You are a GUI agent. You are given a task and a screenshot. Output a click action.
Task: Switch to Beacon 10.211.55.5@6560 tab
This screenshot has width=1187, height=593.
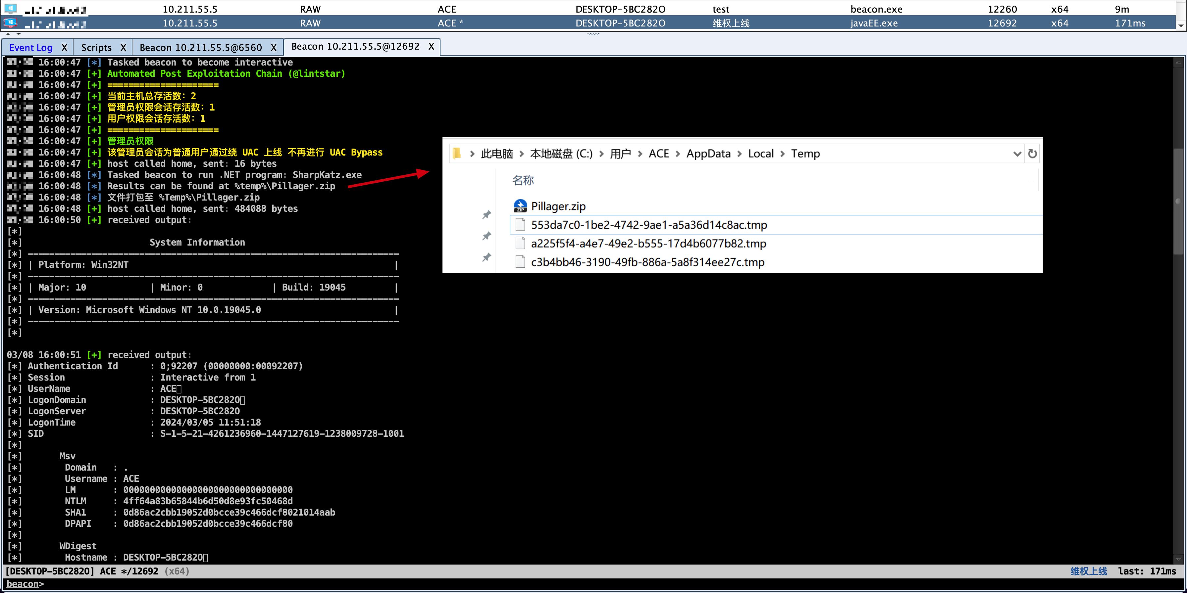(x=200, y=47)
